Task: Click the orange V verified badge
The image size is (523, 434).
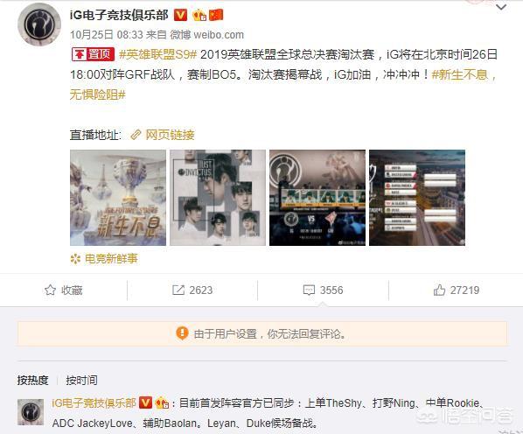Action: point(180,15)
